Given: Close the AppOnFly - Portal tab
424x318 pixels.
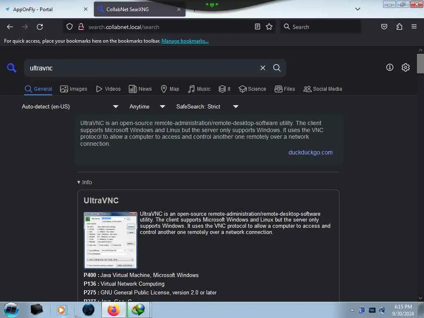Looking at the screenshot, I should (86, 9).
